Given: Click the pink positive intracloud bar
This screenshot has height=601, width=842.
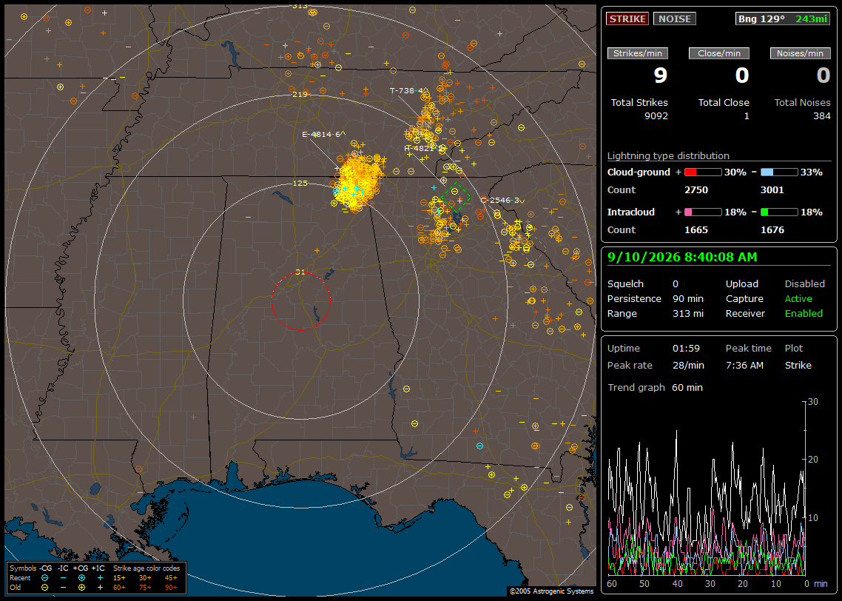Looking at the screenshot, I should [x=703, y=212].
